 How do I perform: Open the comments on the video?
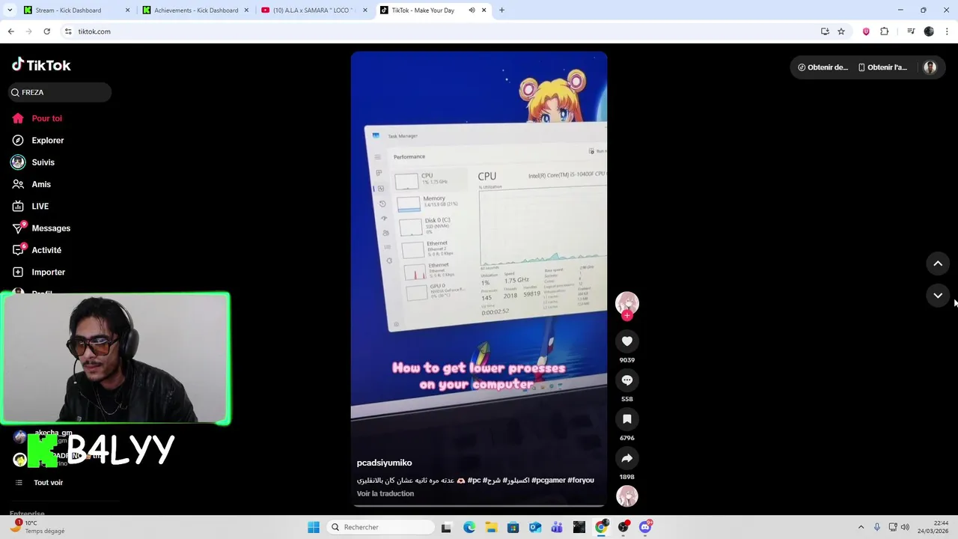627,380
